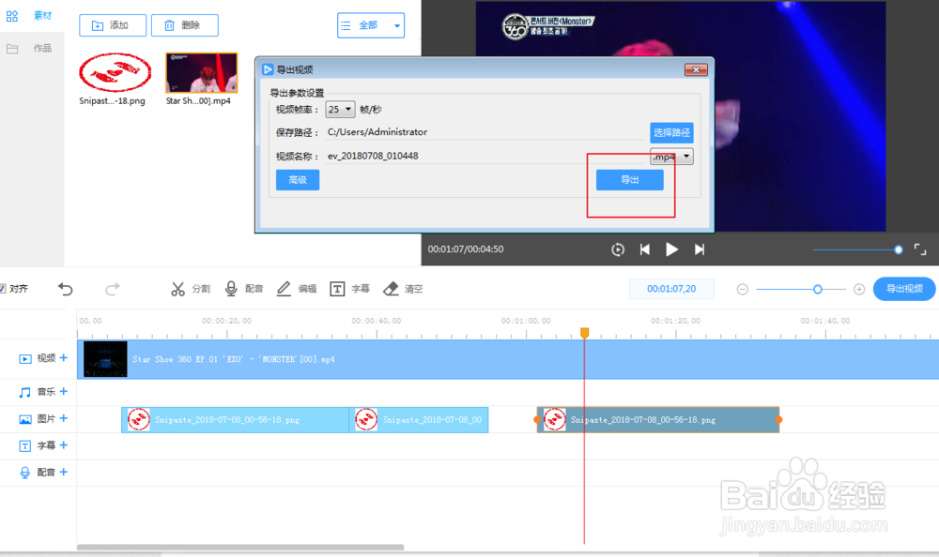This screenshot has height=557, width=939.
Task: Click the save path field C:/Users/Administrator
Action: 485,132
